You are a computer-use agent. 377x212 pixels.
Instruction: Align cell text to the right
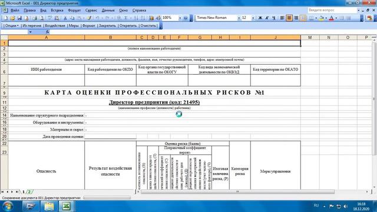click(296, 18)
